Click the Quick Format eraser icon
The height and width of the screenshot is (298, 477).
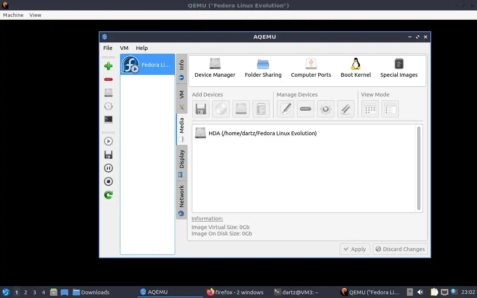pyautogui.click(x=346, y=109)
